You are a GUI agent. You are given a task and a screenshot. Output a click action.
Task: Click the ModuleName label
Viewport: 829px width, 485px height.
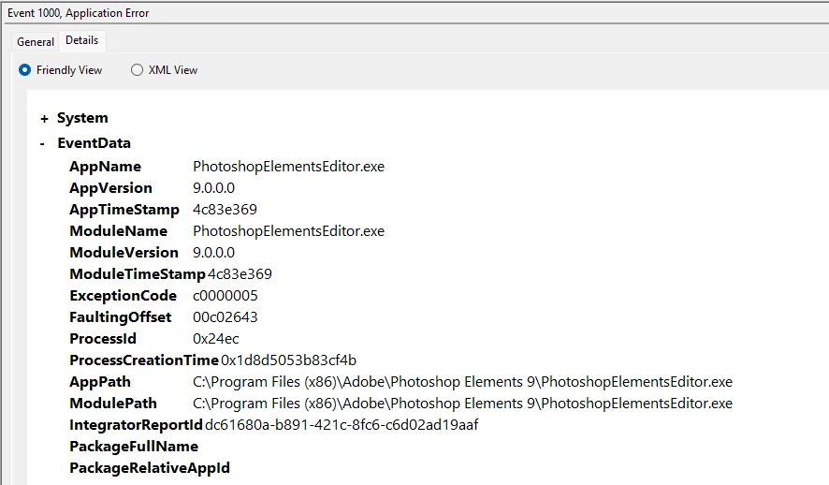pos(119,231)
